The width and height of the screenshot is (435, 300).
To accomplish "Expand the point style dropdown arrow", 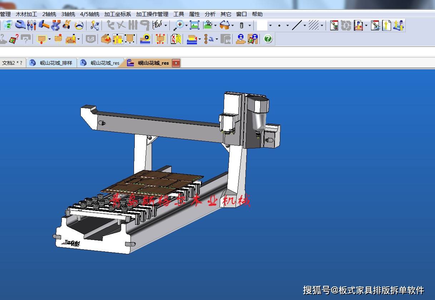I will point(287,26).
